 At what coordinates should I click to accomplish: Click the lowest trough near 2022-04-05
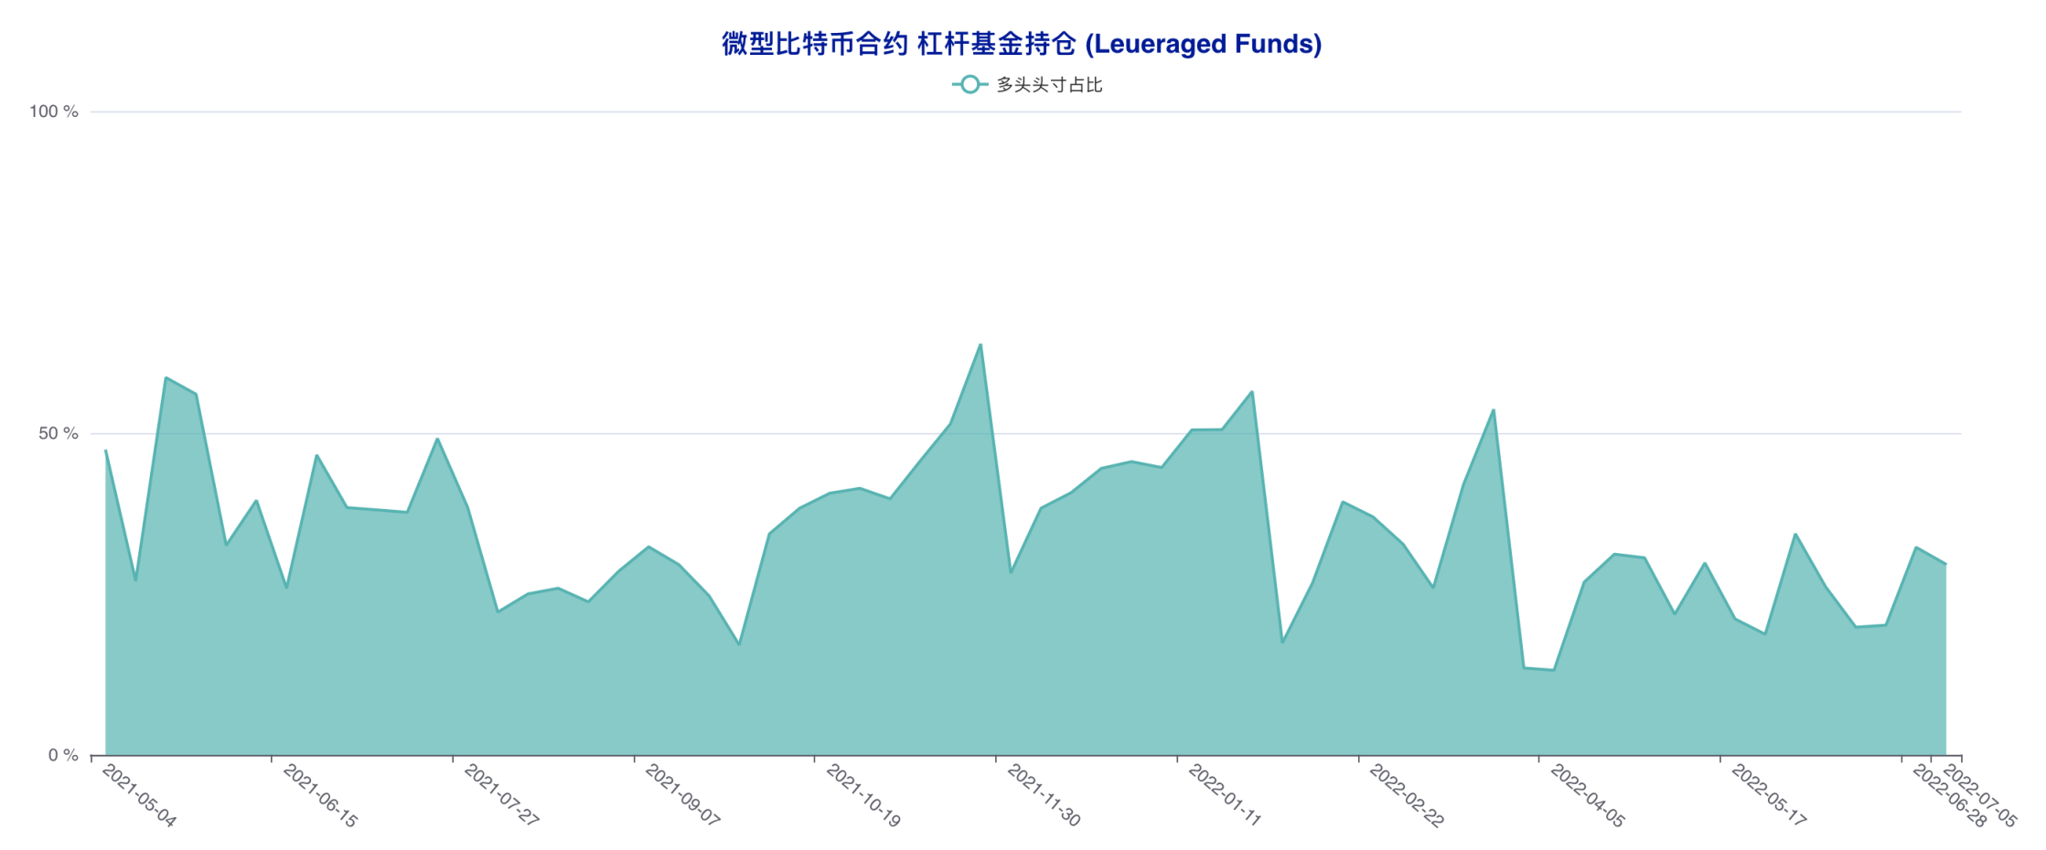click(x=1553, y=670)
